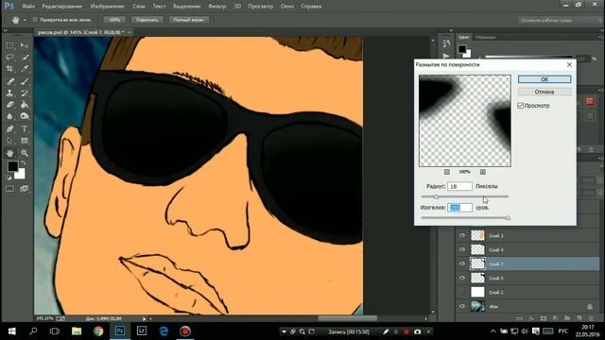Zoom out the blur dialog preview
Screen dimensions: 605x340
447,172
